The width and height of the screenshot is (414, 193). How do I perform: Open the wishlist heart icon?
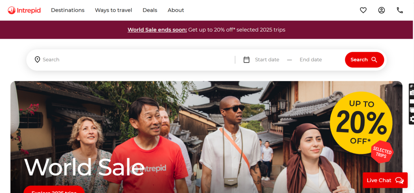point(363,10)
